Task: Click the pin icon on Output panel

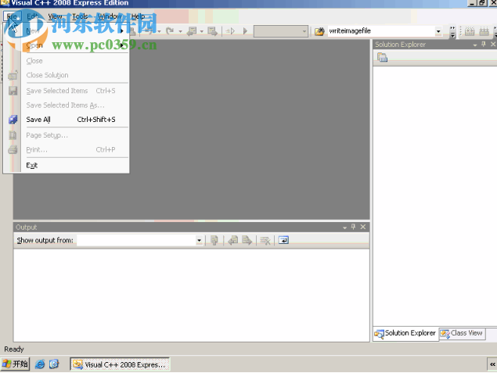Action: pos(354,227)
